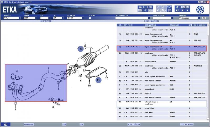This screenshot has width=210, height=127.
Task: Click the printer icon in the toolbar
Action: (x=140, y=7)
